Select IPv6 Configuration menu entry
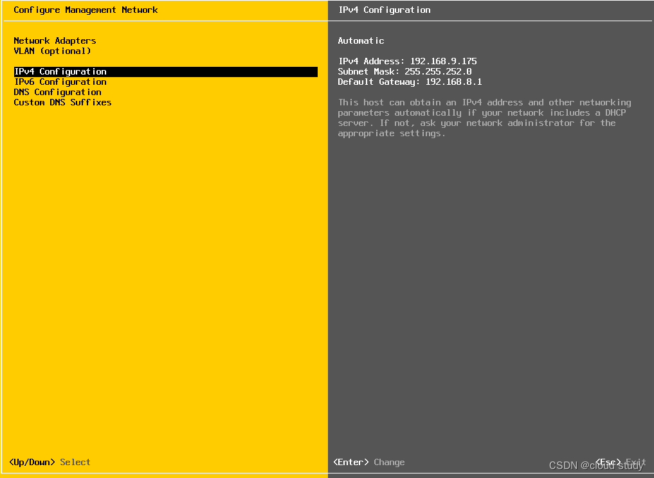 60,82
